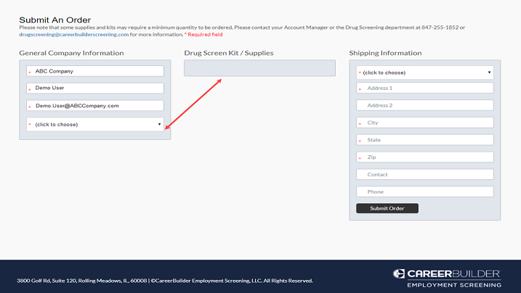Click the footer address copyright text
Image resolution: width=521 pixels, height=293 pixels.
[164, 281]
